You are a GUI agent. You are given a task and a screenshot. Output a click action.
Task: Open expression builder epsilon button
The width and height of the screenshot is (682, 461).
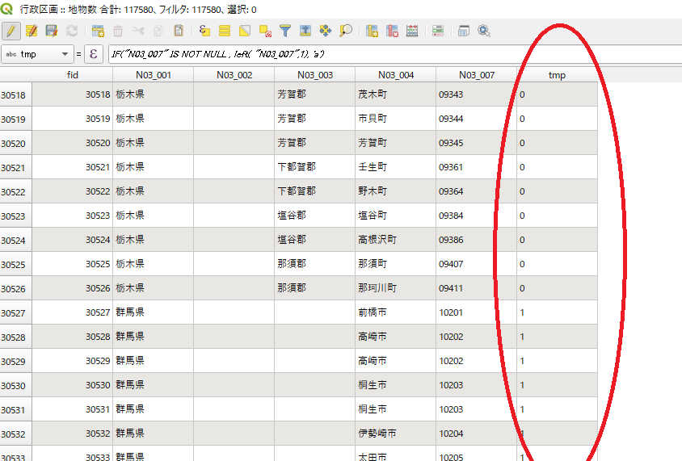[94, 54]
